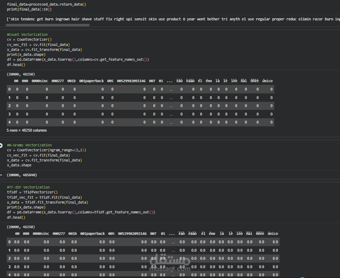Click the "5 rows × 48250 columns" summary text
The height and width of the screenshot is (278, 340).
point(27,131)
